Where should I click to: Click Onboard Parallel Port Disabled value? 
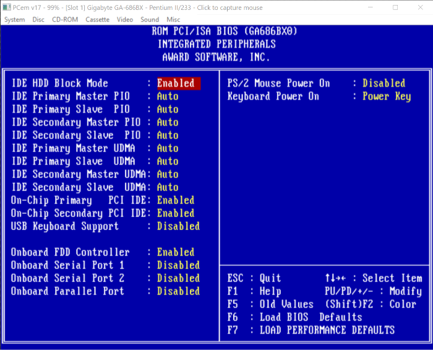[178, 291]
